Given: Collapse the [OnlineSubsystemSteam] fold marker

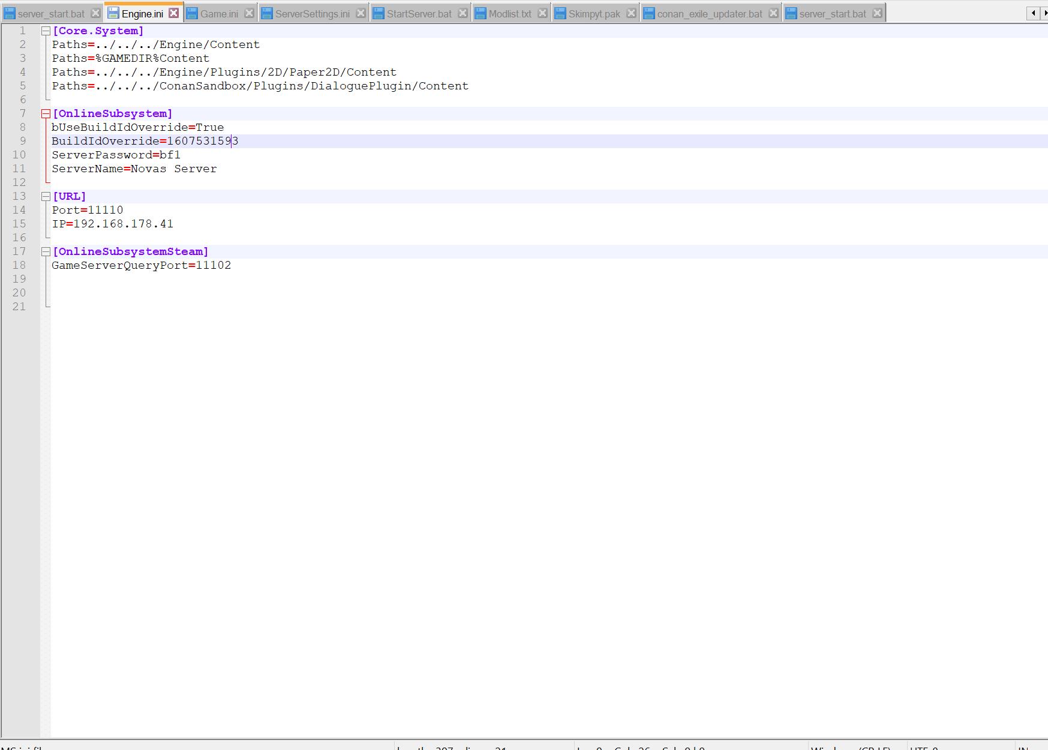Looking at the screenshot, I should pyautogui.click(x=46, y=252).
